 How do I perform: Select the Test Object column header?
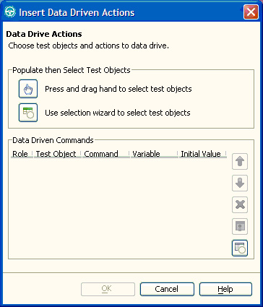pos(58,154)
